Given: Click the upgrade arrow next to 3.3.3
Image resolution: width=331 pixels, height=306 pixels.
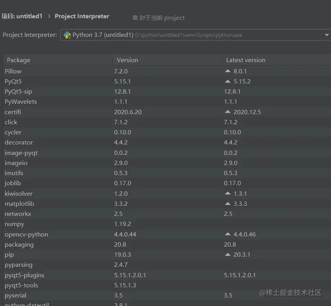Looking at the screenshot, I should (x=228, y=203).
